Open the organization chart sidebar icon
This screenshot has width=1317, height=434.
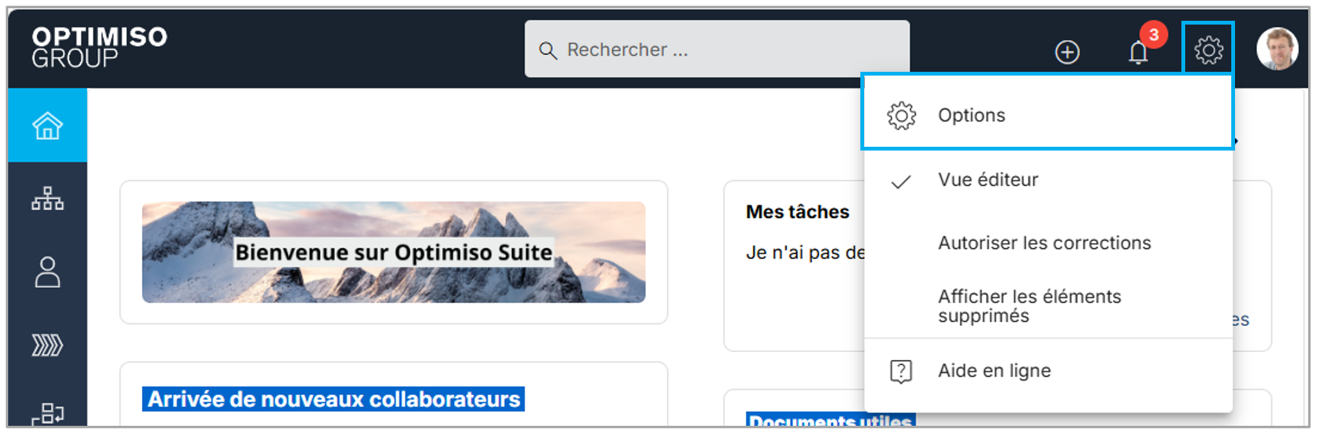pyautogui.click(x=47, y=199)
